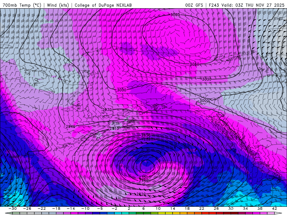Click the -22 colorbar tick label
The image size is (287, 215).
click(42, 209)
